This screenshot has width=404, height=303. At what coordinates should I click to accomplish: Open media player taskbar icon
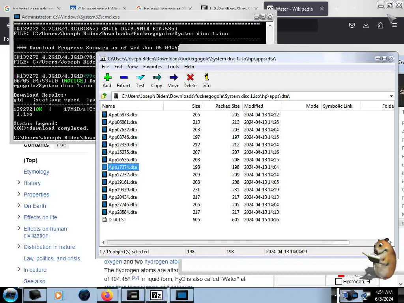(58, 295)
